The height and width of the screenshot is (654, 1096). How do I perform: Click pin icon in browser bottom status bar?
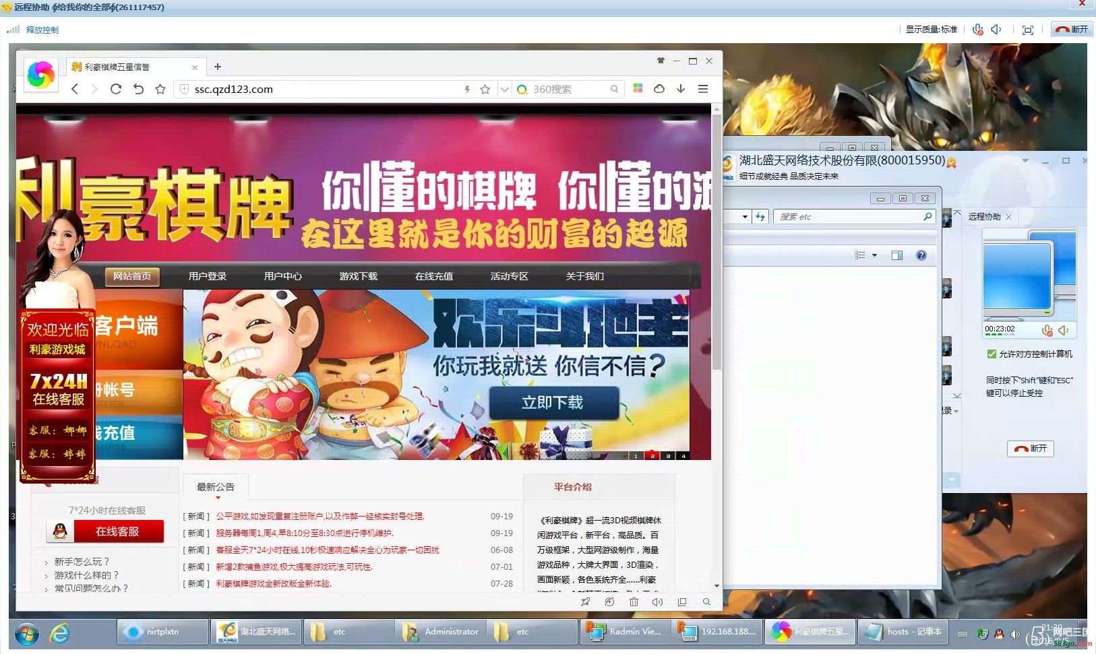pyautogui.click(x=585, y=602)
